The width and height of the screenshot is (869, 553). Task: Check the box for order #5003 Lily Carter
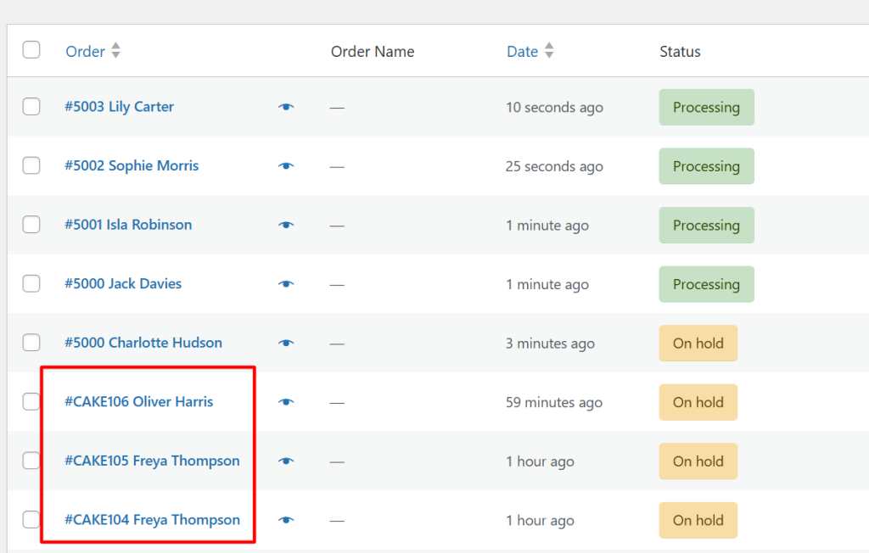(x=31, y=107)
